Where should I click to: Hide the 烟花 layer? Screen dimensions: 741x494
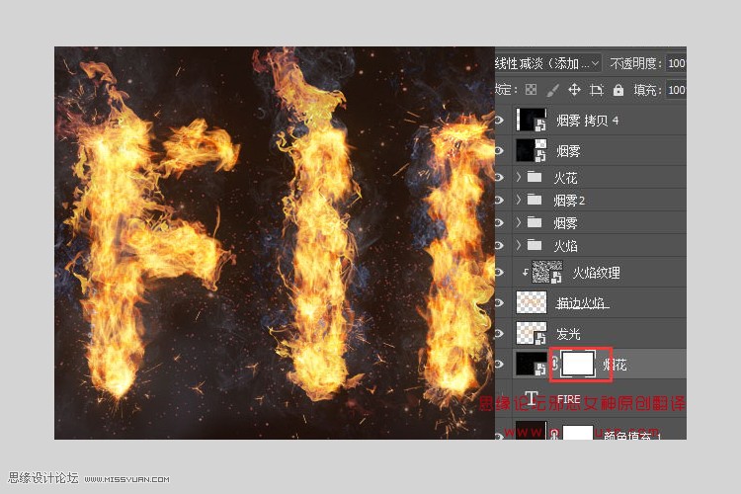point(499,364)
